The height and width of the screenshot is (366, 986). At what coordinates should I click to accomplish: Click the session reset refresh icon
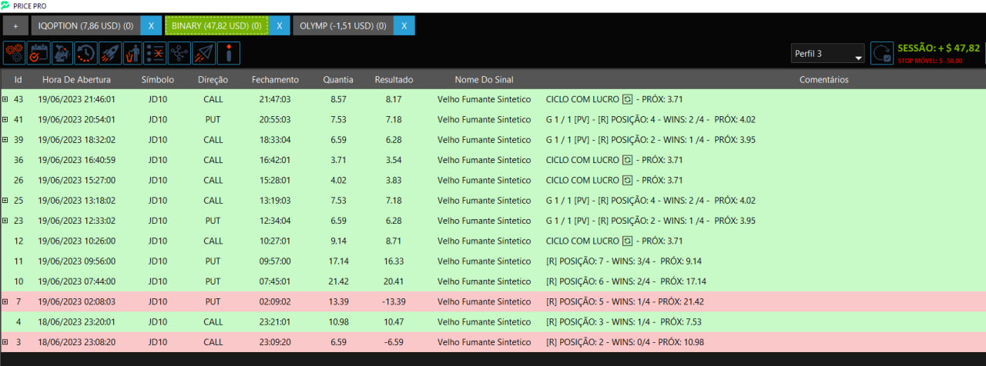[x=882, y=53]
